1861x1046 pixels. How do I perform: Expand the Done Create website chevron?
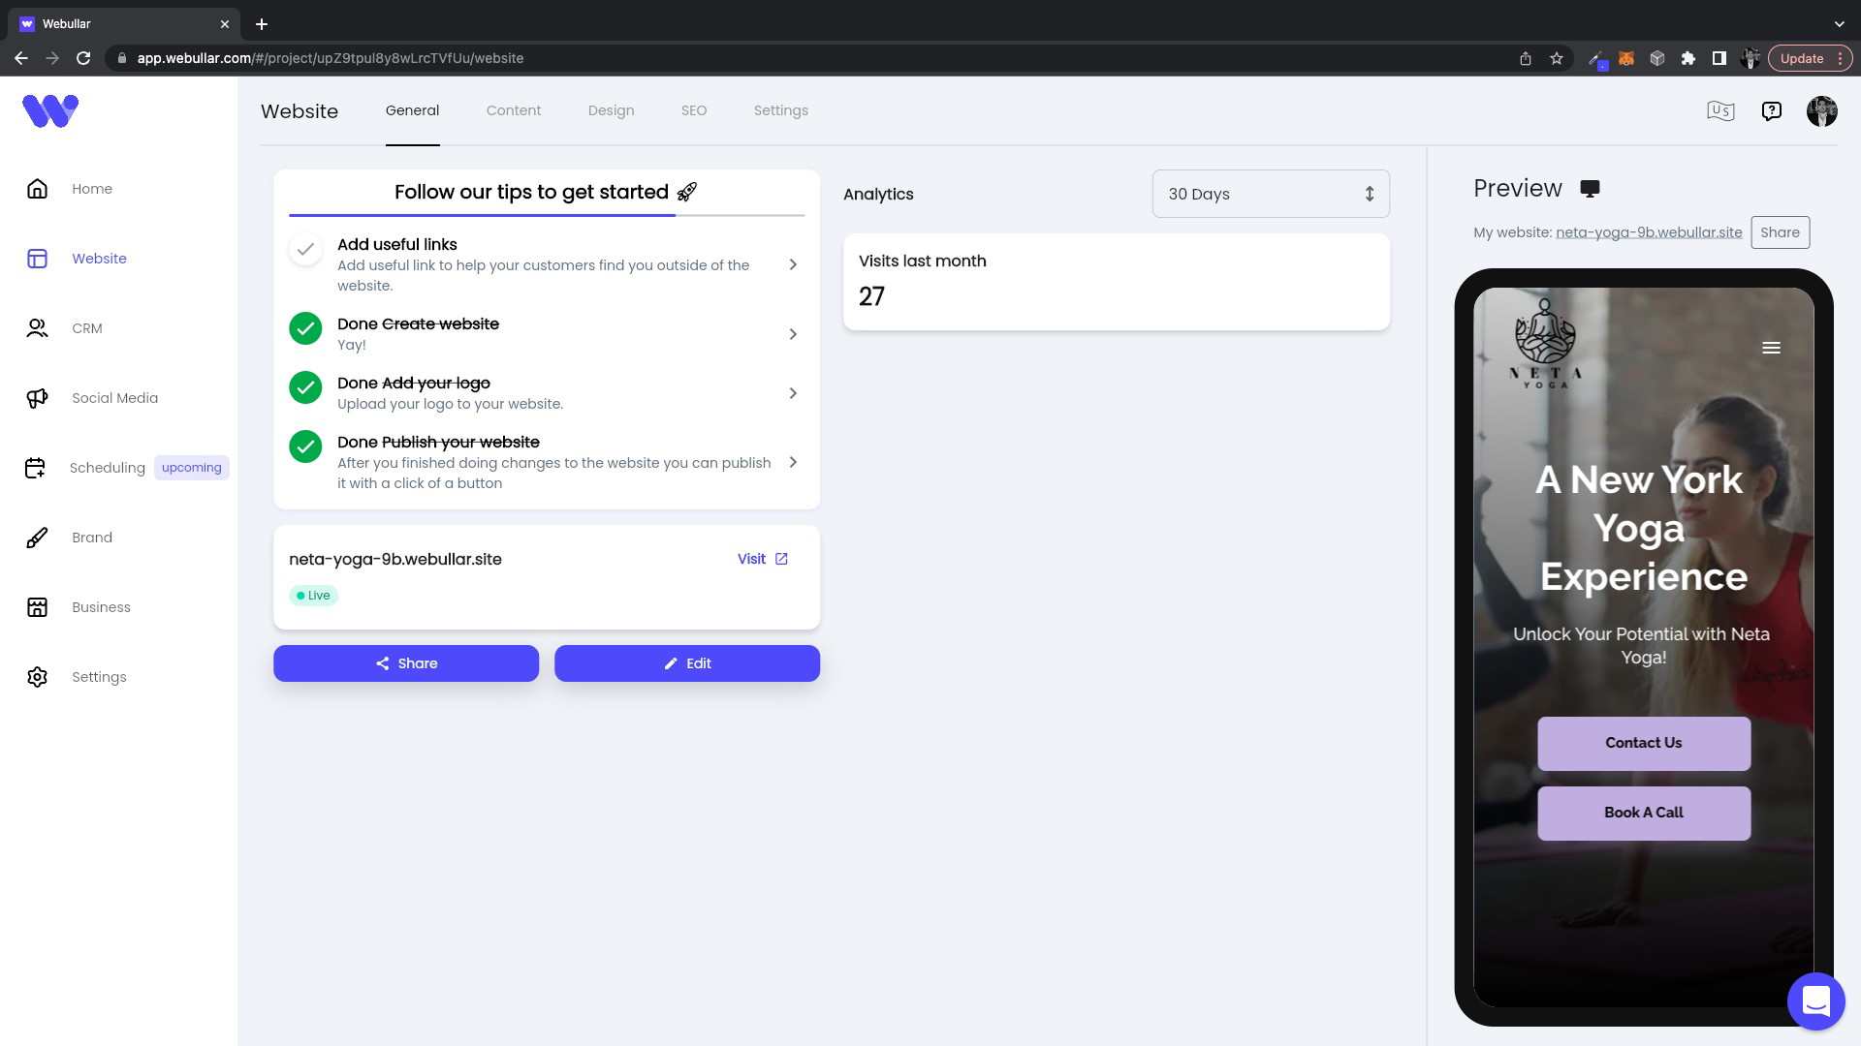pos(793,334)
